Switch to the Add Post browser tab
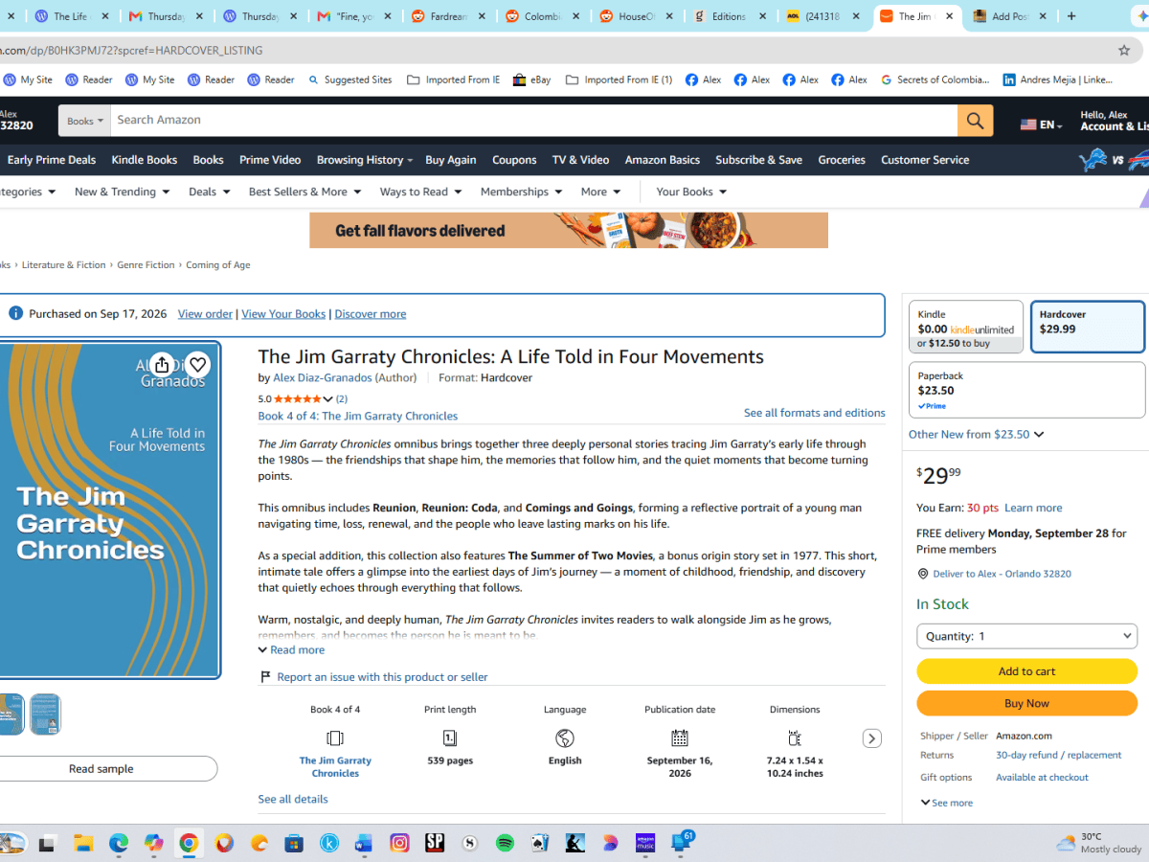This screenshot has width=1149, height=862. coord(1008,16)
